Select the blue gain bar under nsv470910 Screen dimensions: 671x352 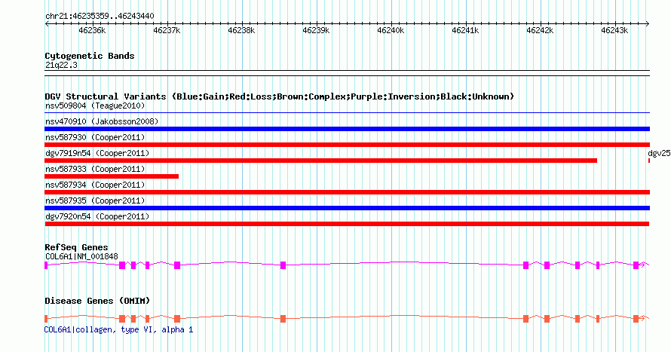pos(347,129)
